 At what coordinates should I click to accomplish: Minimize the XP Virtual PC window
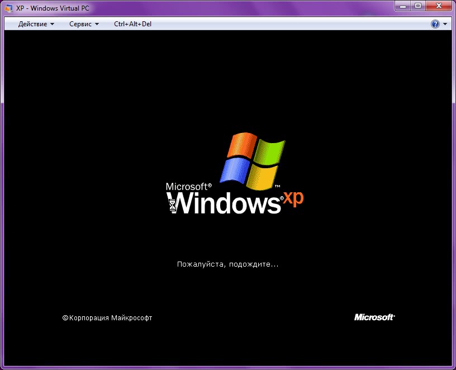pyautogui.click(x=403, y=6)
